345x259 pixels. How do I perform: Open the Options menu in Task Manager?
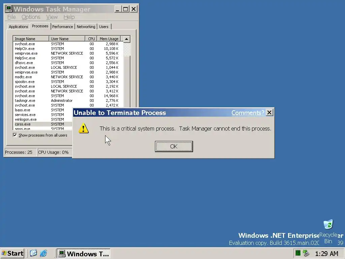pos(31,17)
